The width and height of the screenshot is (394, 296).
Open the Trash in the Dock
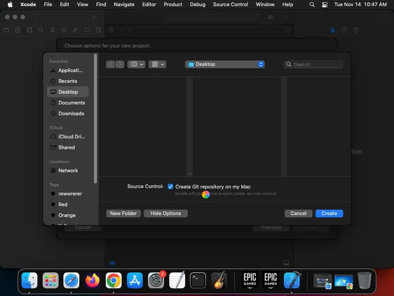click(x=364, y=280)
